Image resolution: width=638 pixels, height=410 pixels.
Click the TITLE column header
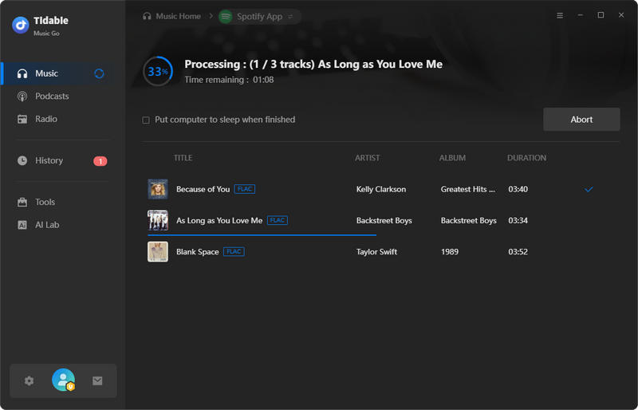183,158
